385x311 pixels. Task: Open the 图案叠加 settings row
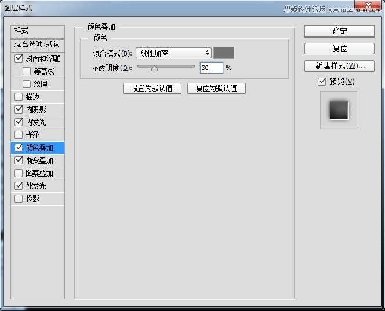pos(38,173)
